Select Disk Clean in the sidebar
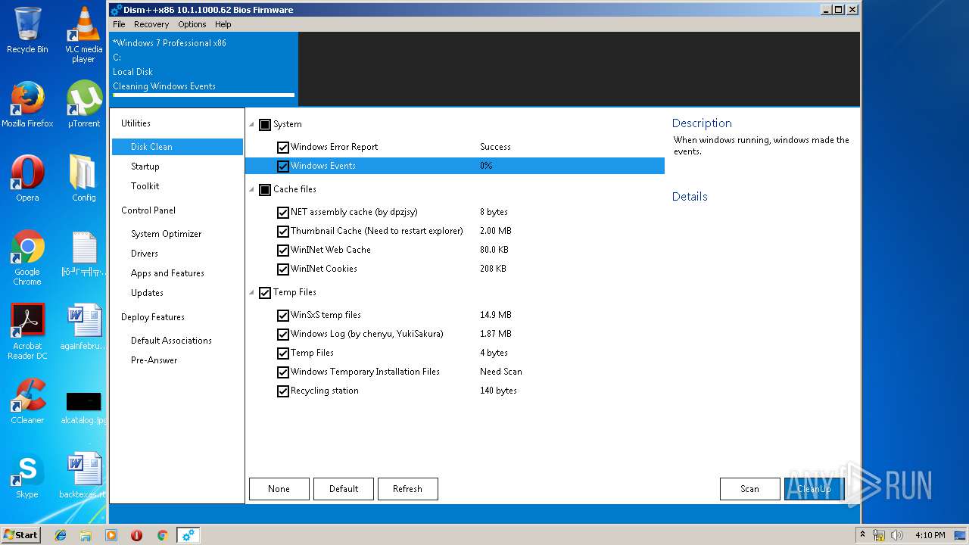The height and width of the screenshot is (545, 969). coord(177,147)
